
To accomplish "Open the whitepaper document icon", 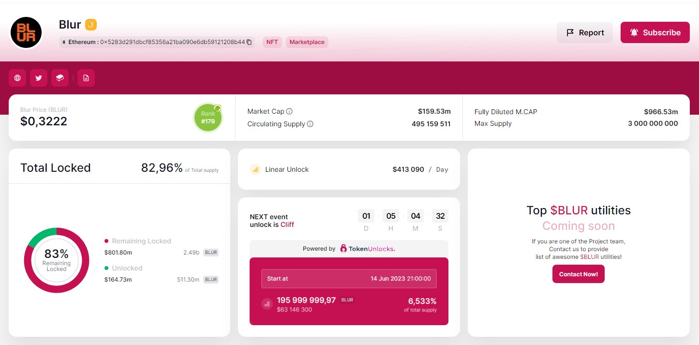I will coord(86,78).
